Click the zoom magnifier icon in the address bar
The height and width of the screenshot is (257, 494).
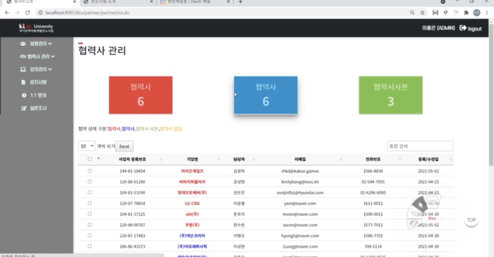[412, 13]
